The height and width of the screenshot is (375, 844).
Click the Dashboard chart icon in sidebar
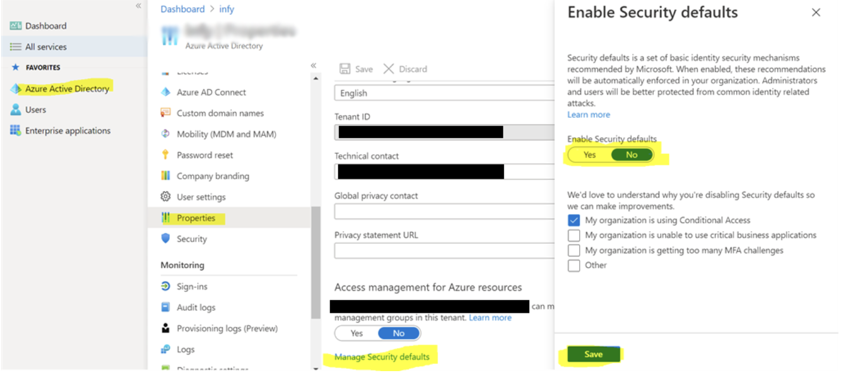pos(15,26)
